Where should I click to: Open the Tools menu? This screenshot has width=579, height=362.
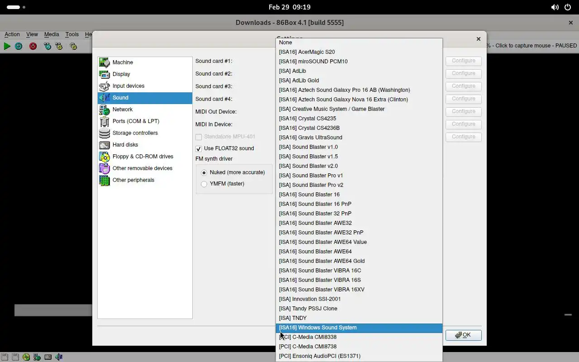click(x=72, y=34)
